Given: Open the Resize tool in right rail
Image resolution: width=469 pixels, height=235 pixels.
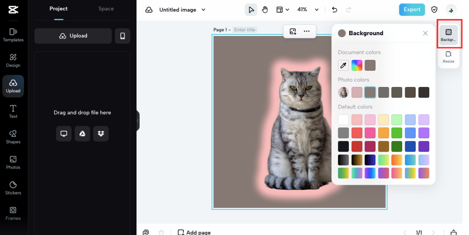Looking at the screenshot, I should (x=448, y=57).
